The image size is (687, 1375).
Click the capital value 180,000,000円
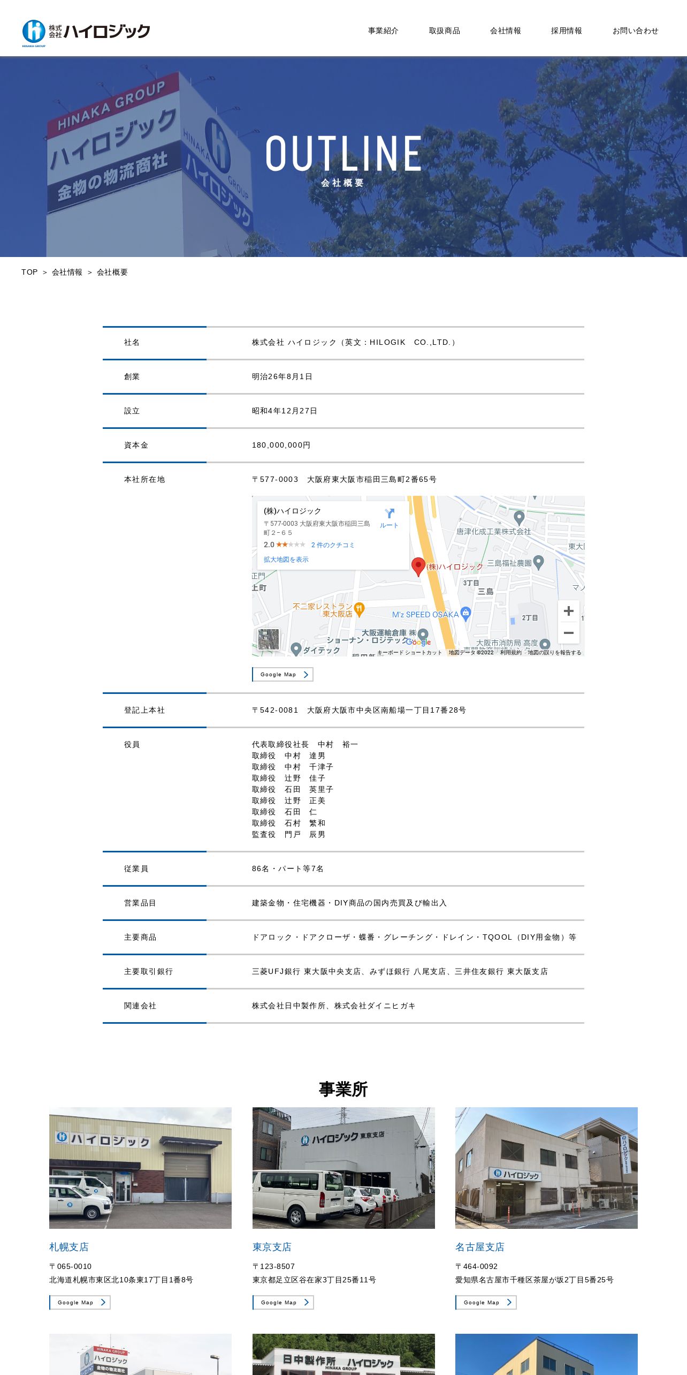pyautogui.click(x=281, y=445)
